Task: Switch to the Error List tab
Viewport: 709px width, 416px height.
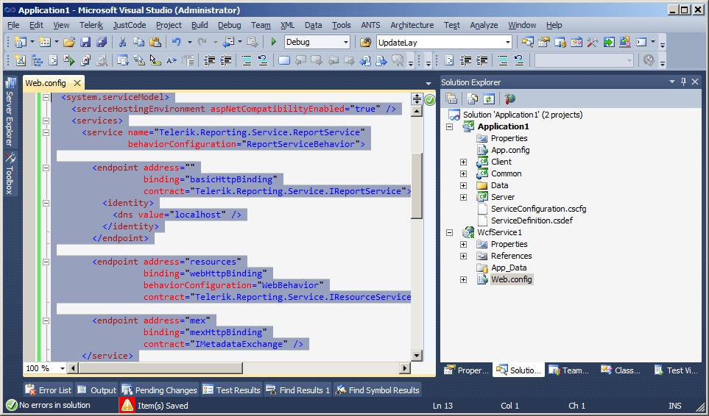Action: pos(49,390)
